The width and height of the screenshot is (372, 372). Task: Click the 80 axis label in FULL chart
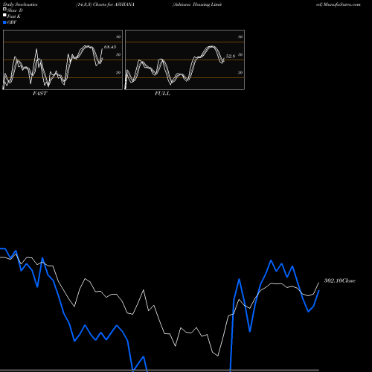point(240,36)
